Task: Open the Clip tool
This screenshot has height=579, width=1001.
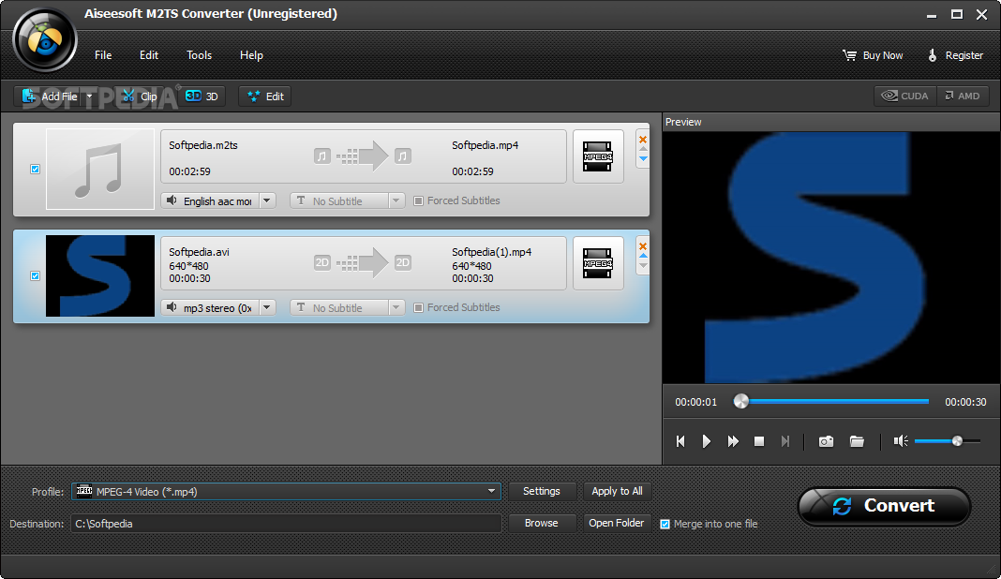Action: [140, 96]
